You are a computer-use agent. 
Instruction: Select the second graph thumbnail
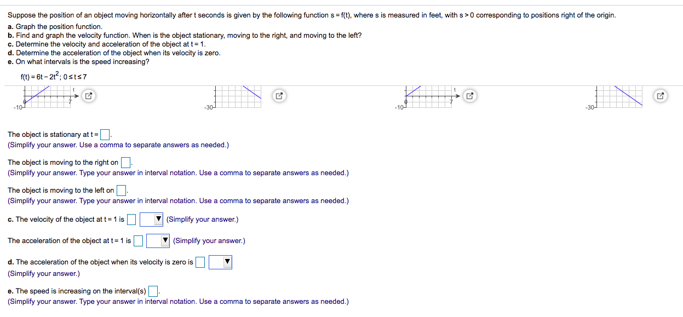pyautogui.click(x=238, y=97)
